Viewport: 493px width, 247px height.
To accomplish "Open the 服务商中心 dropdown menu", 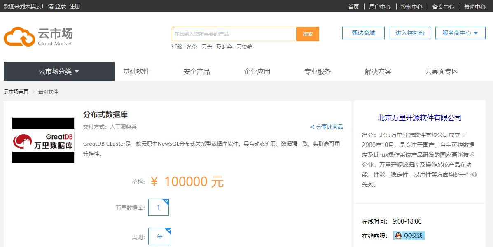I will point(460,33).
